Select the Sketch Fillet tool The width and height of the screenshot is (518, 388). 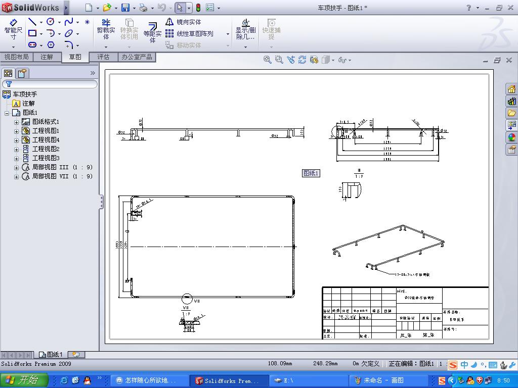pos(68,44)
